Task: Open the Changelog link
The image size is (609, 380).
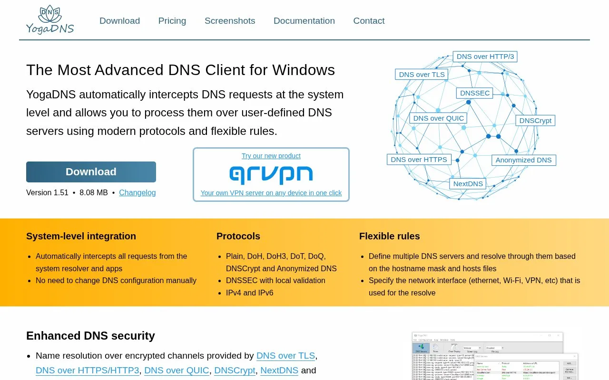Action: click(138, 193)
